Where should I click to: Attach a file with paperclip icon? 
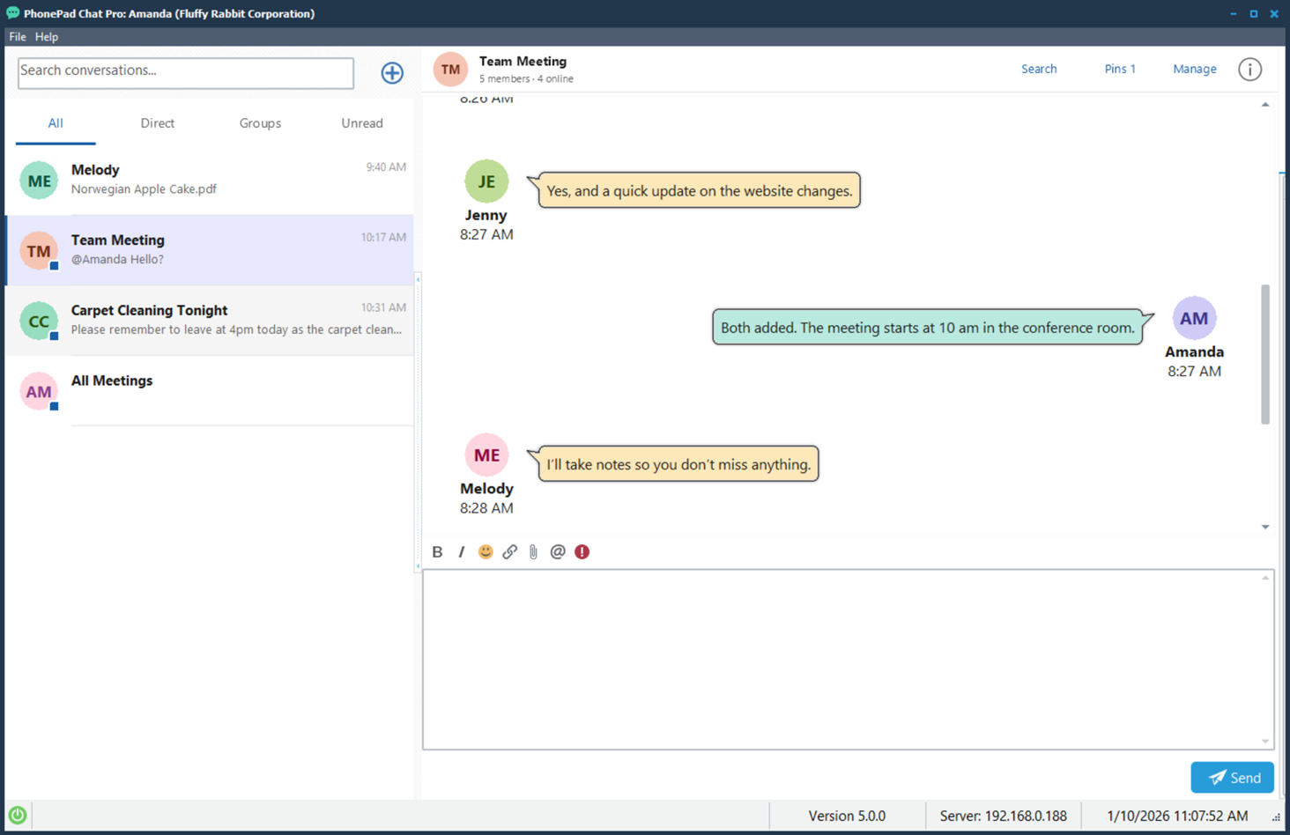coord(533,551)
